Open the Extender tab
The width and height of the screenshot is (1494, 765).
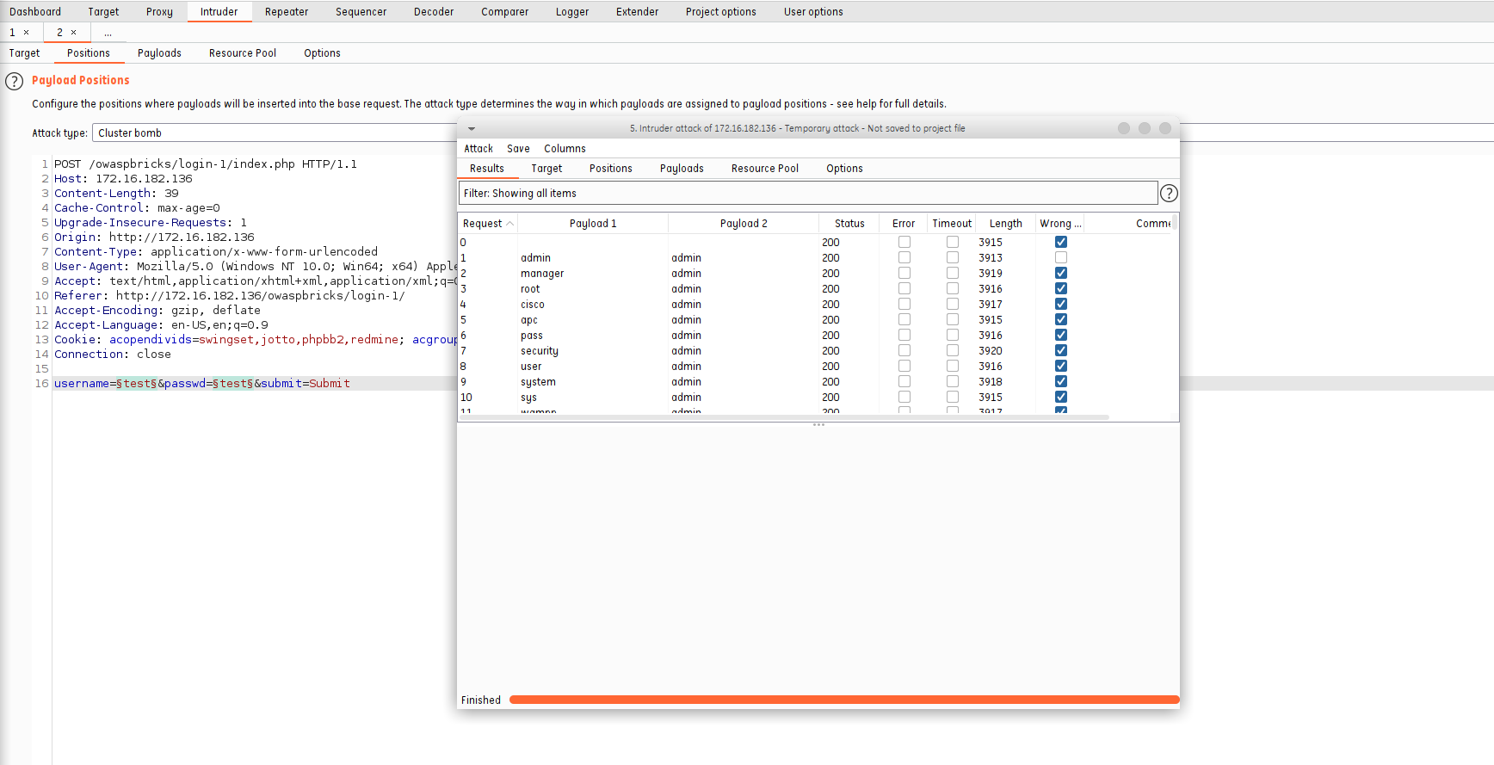(x=637, y=12)
